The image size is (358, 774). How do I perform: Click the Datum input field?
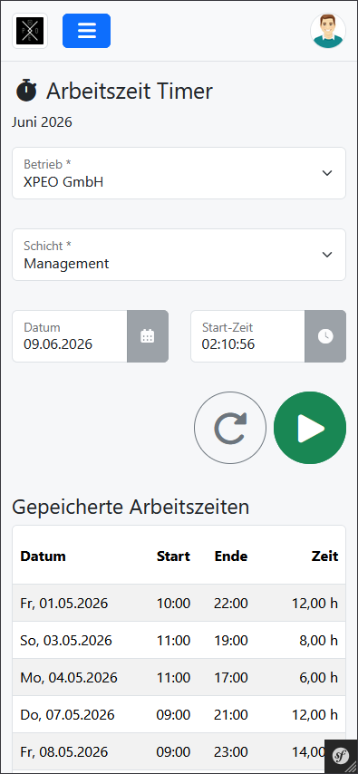pos(70,336)
